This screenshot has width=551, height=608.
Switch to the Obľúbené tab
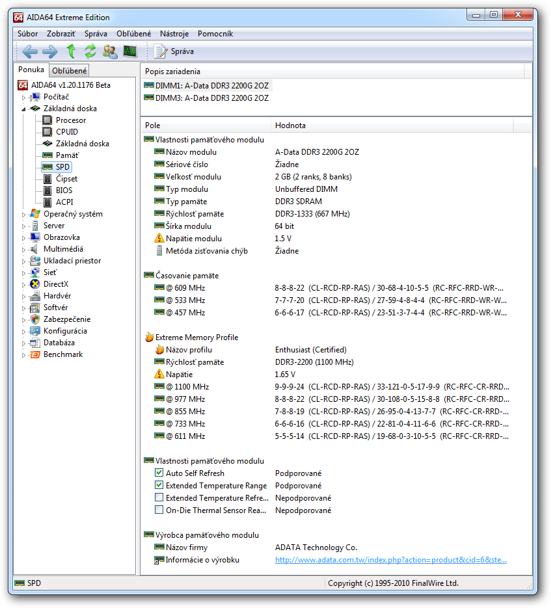70,71
